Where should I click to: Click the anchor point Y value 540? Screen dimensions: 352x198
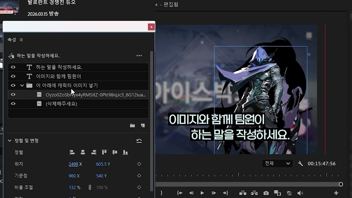(100, 176)
